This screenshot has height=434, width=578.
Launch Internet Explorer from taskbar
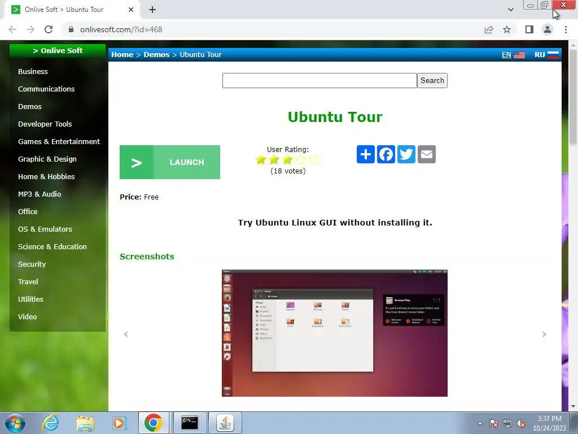click(x=50, y=423)
